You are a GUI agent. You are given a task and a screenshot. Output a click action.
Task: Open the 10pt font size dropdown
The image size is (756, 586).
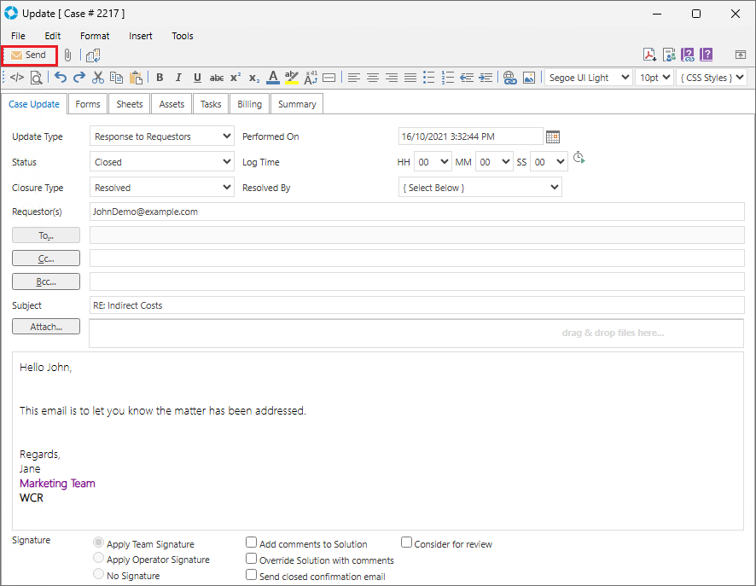654,78
